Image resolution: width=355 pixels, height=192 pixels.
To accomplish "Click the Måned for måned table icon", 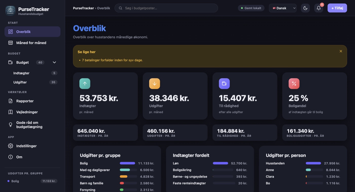I will coord(10,43).
